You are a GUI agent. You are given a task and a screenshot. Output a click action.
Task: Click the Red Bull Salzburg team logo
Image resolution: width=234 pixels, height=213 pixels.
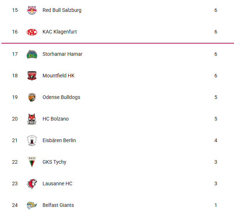click(32, 10)
